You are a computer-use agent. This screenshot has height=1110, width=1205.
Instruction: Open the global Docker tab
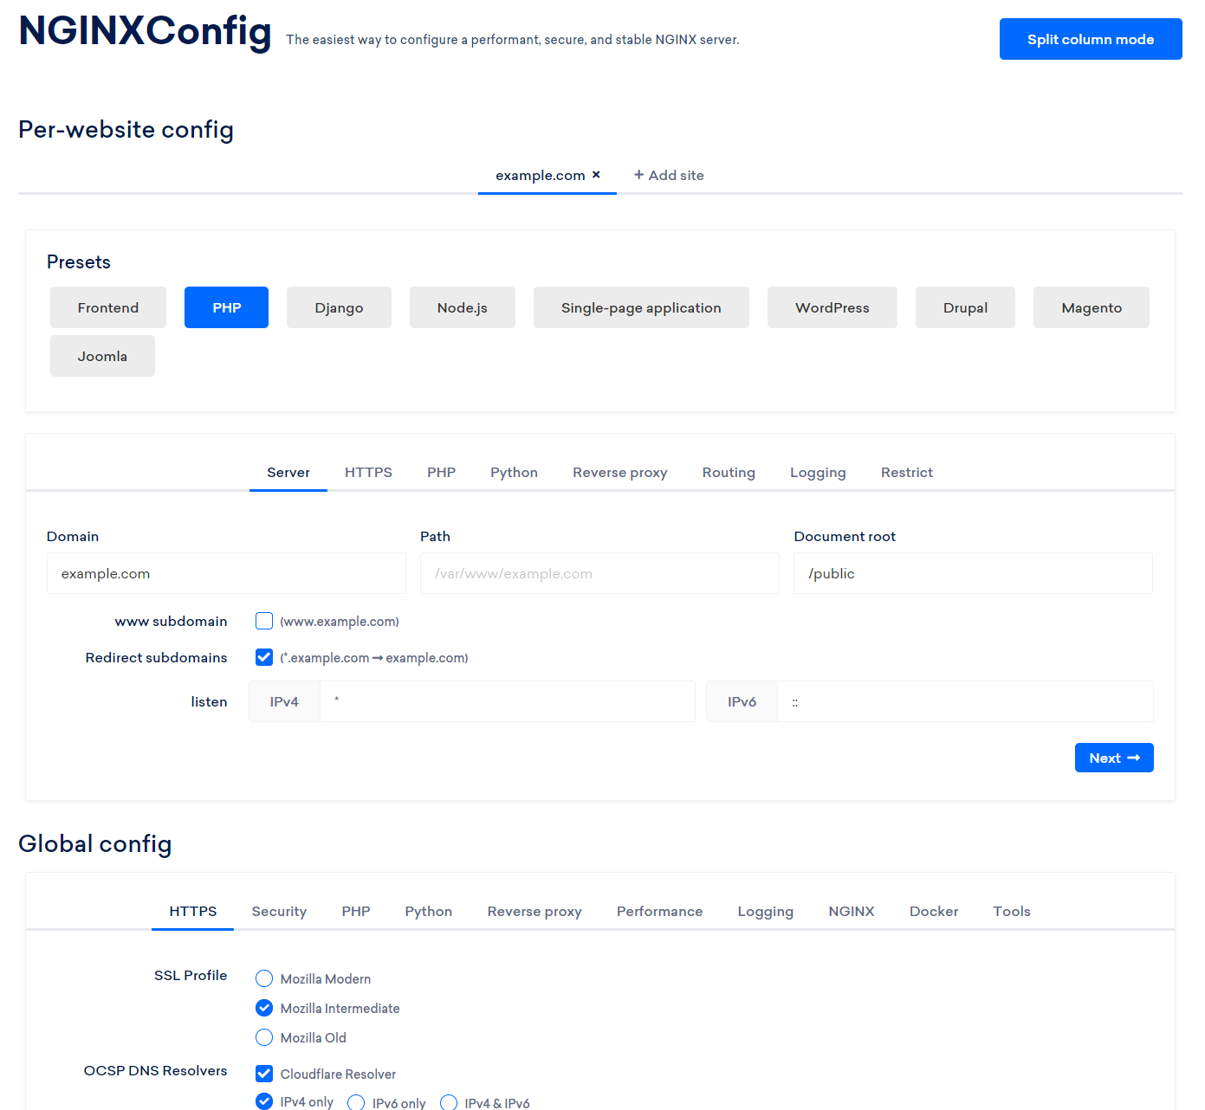pos(934,912)
